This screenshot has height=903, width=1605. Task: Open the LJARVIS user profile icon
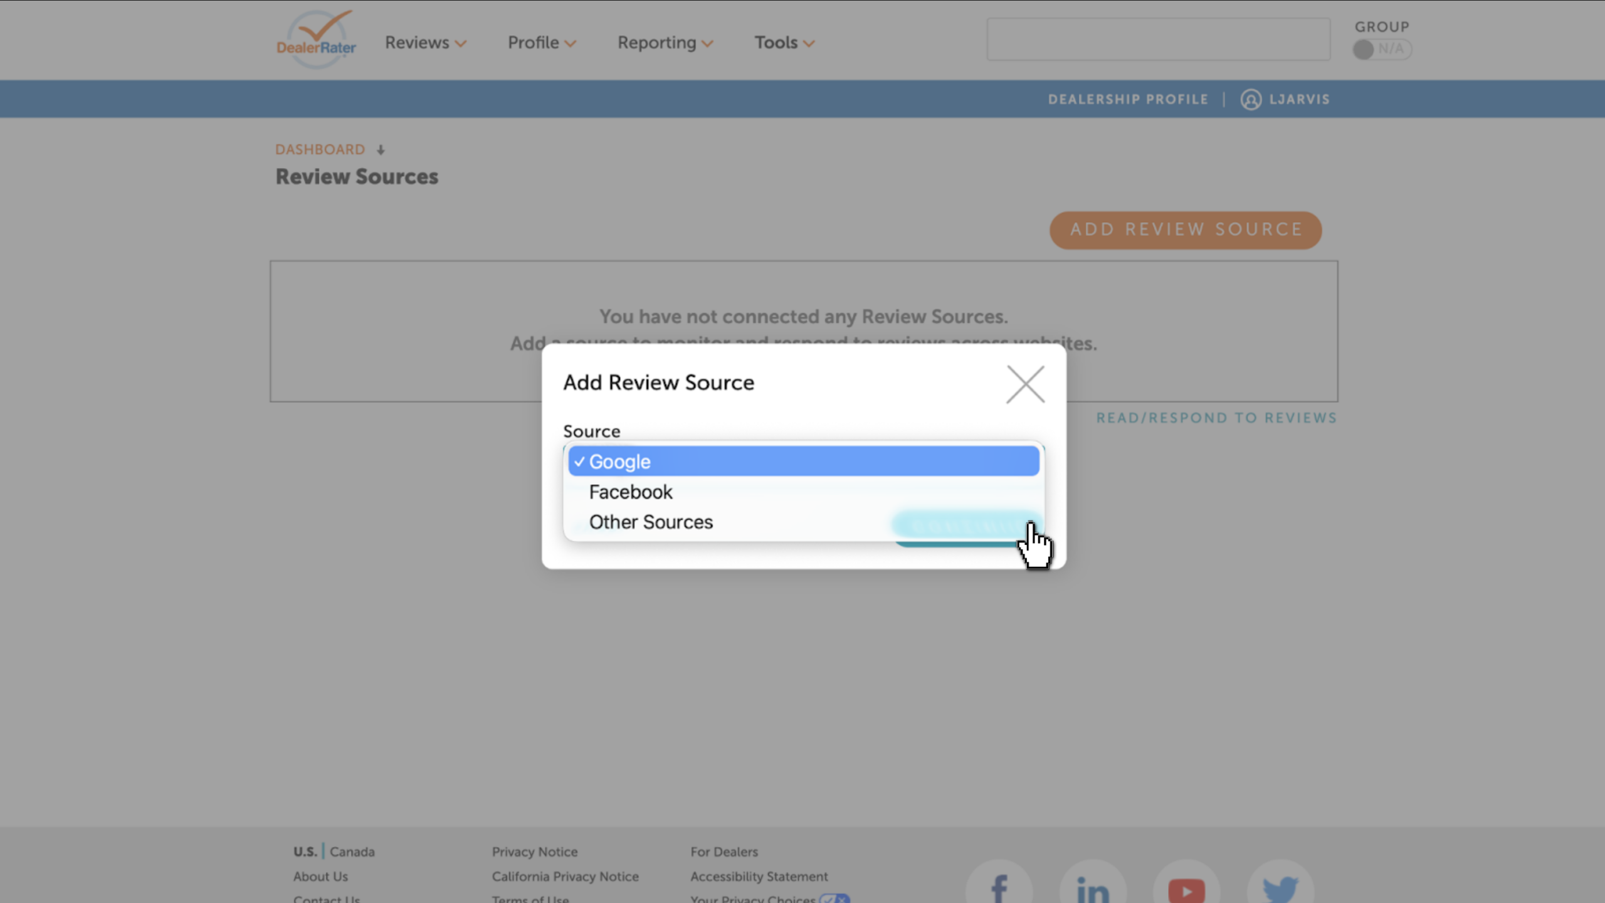[x=1251, y=100]
